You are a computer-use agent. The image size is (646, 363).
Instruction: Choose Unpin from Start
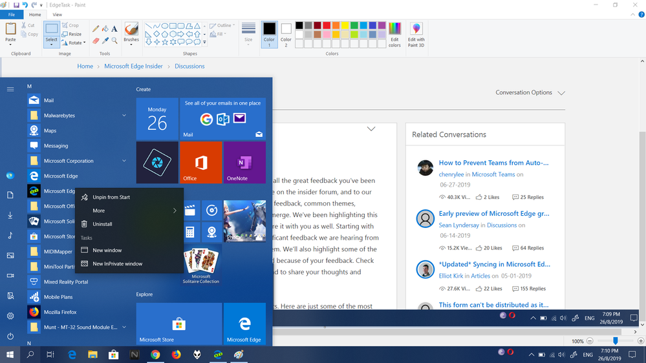coord(129,197)
